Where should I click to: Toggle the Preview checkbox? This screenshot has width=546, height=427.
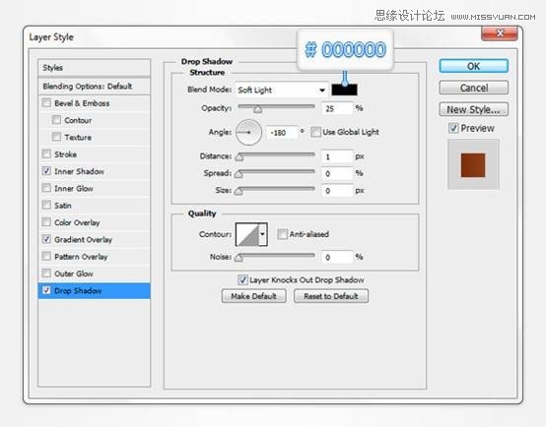tap(453, 128)
